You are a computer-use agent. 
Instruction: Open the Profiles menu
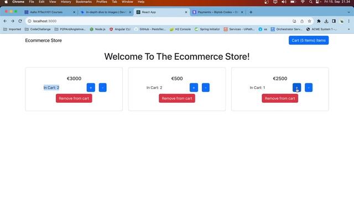pos(102,2)
